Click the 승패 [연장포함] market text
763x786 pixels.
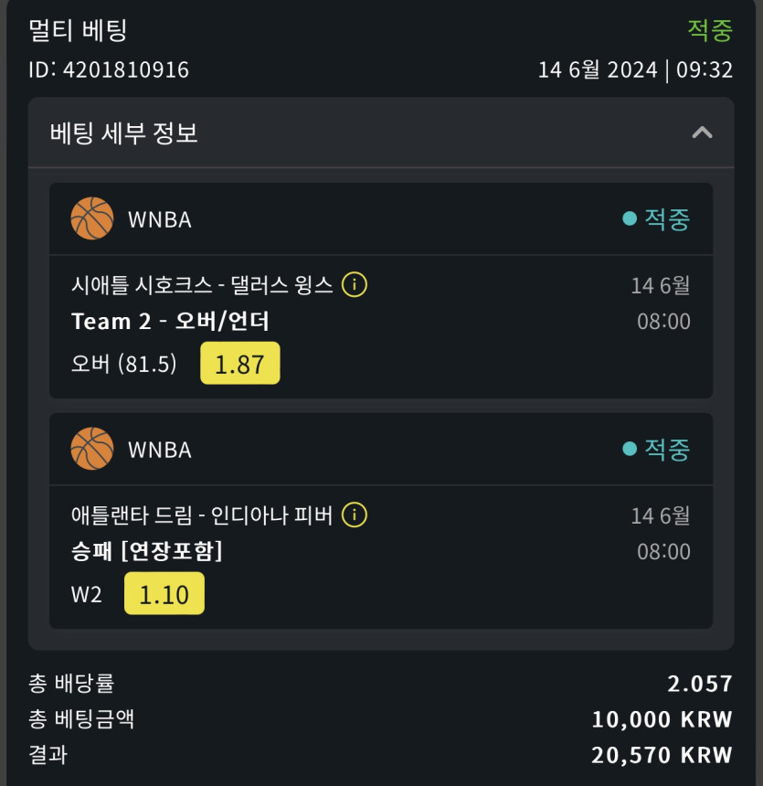point(147,552)
